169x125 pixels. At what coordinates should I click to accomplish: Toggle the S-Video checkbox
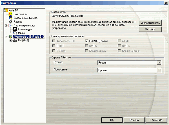click(x=54, y=51)
